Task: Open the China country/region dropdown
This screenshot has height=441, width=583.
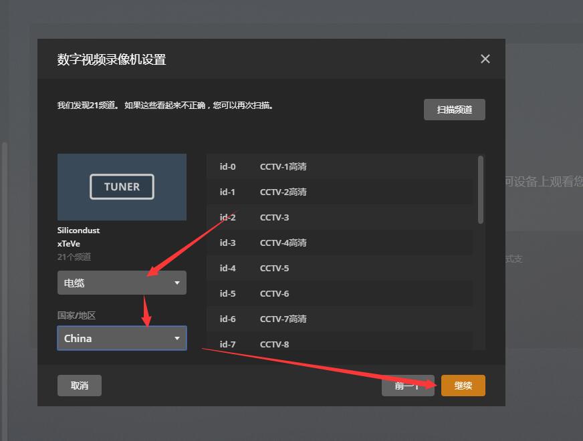Action: click(122, 338)
